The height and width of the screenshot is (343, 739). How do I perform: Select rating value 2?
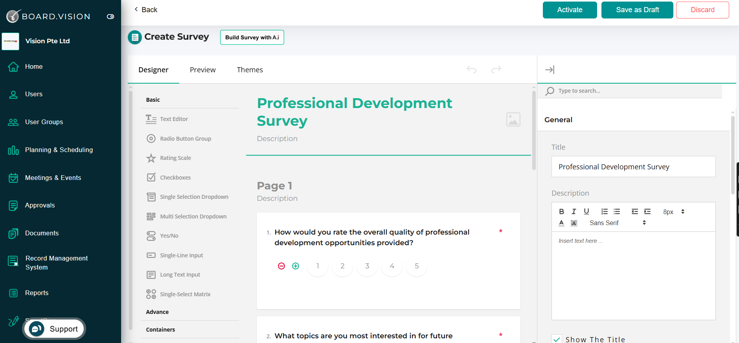[x=342, y=266]
